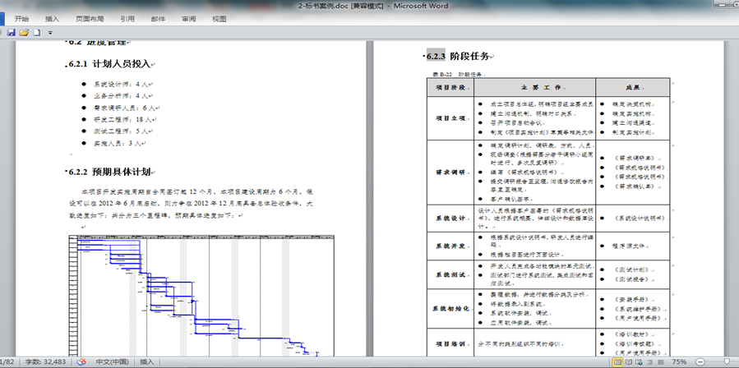The height and width of the screenshot is (368, 739).
Task: Click the bullet 测试工程师: 5人
Action: click(121, 131)
